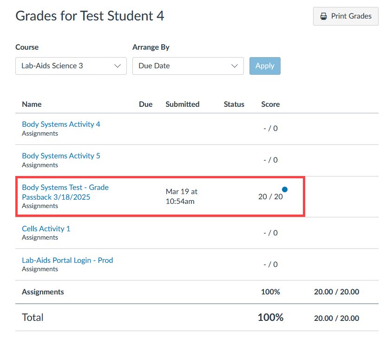The image size is (380, 339).
Task: Open the Cells Activity 1 assignment link
Action: pyautogui.click(x=46, y=229)
